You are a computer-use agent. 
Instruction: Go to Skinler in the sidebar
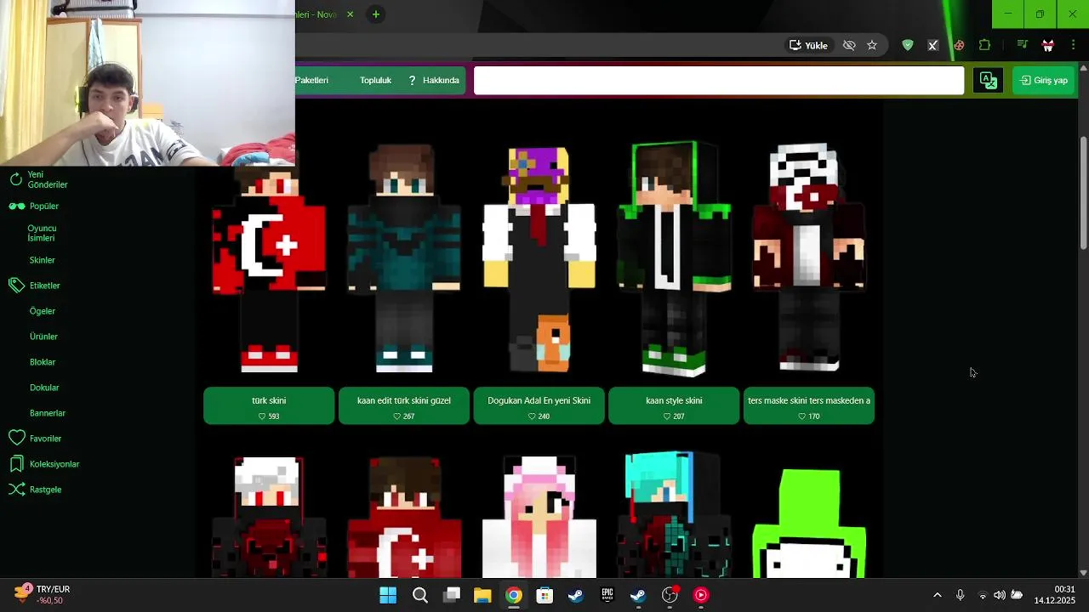point(42,260)
